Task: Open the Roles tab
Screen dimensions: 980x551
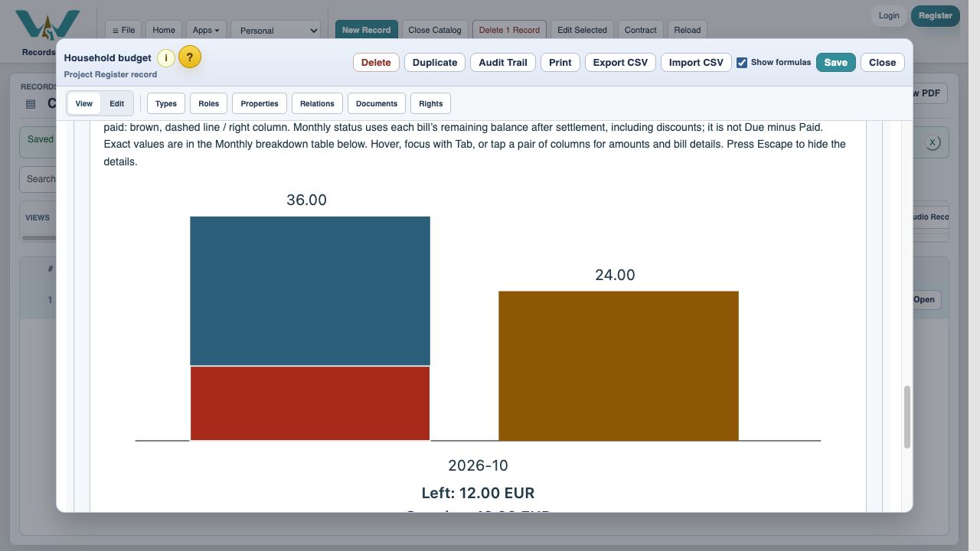Action: coord(208,103)
